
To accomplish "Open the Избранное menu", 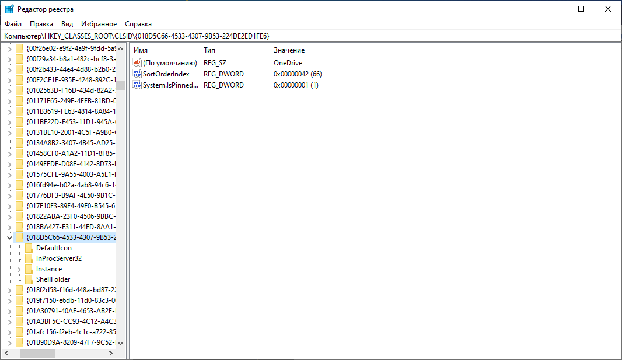I will [99, 24].
